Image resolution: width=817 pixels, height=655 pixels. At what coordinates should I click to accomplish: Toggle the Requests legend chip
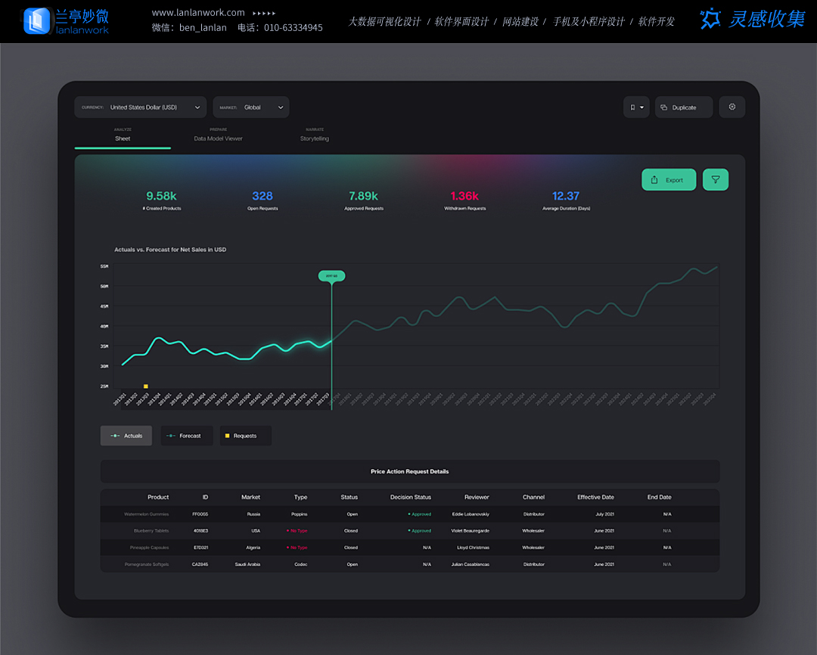pyautogui.click(x=245, y=436)
